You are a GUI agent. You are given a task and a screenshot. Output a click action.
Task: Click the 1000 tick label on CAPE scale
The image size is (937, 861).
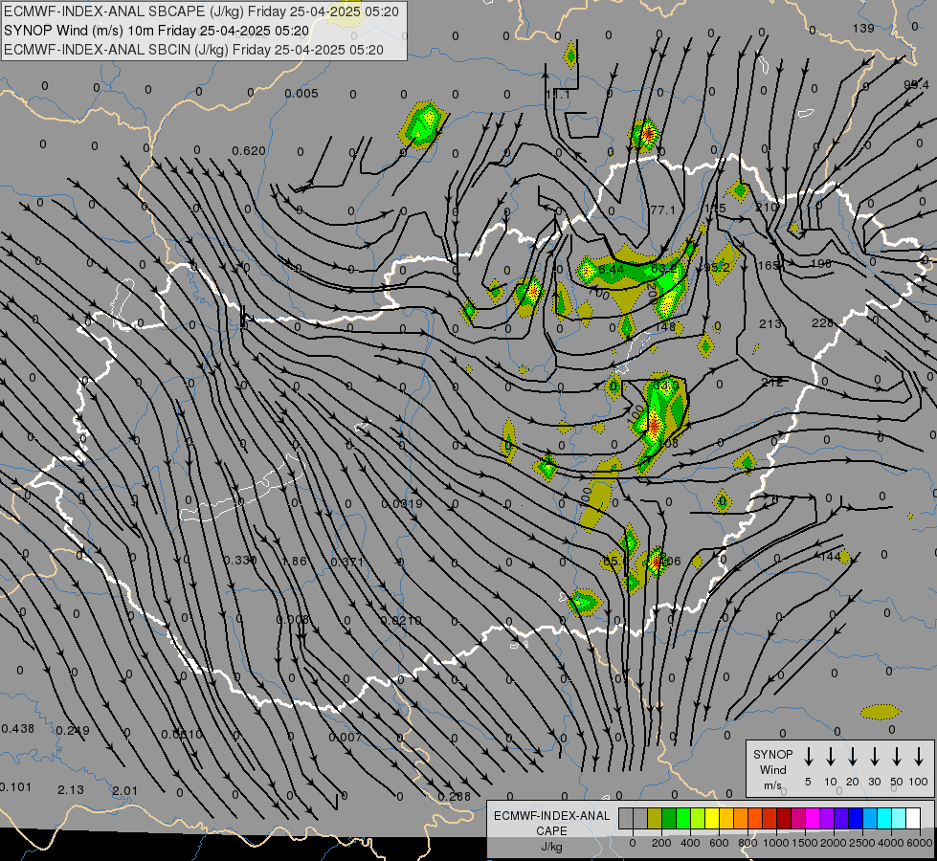click(x=775, y=843)
